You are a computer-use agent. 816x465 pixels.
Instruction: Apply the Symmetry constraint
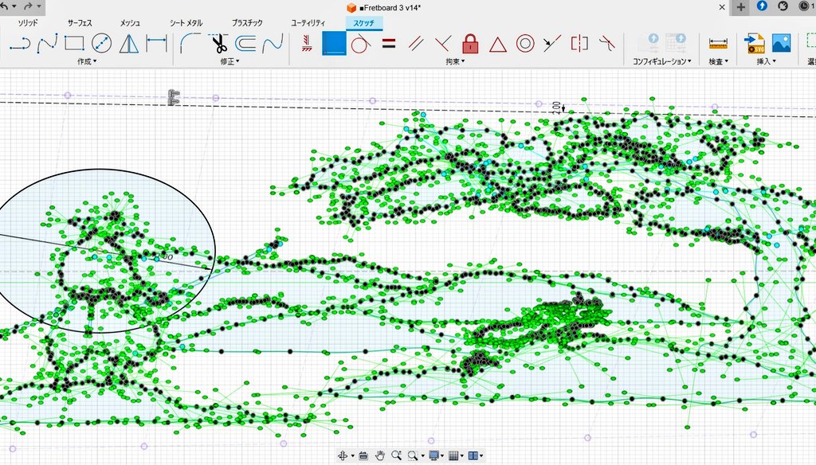pos(579,44)
